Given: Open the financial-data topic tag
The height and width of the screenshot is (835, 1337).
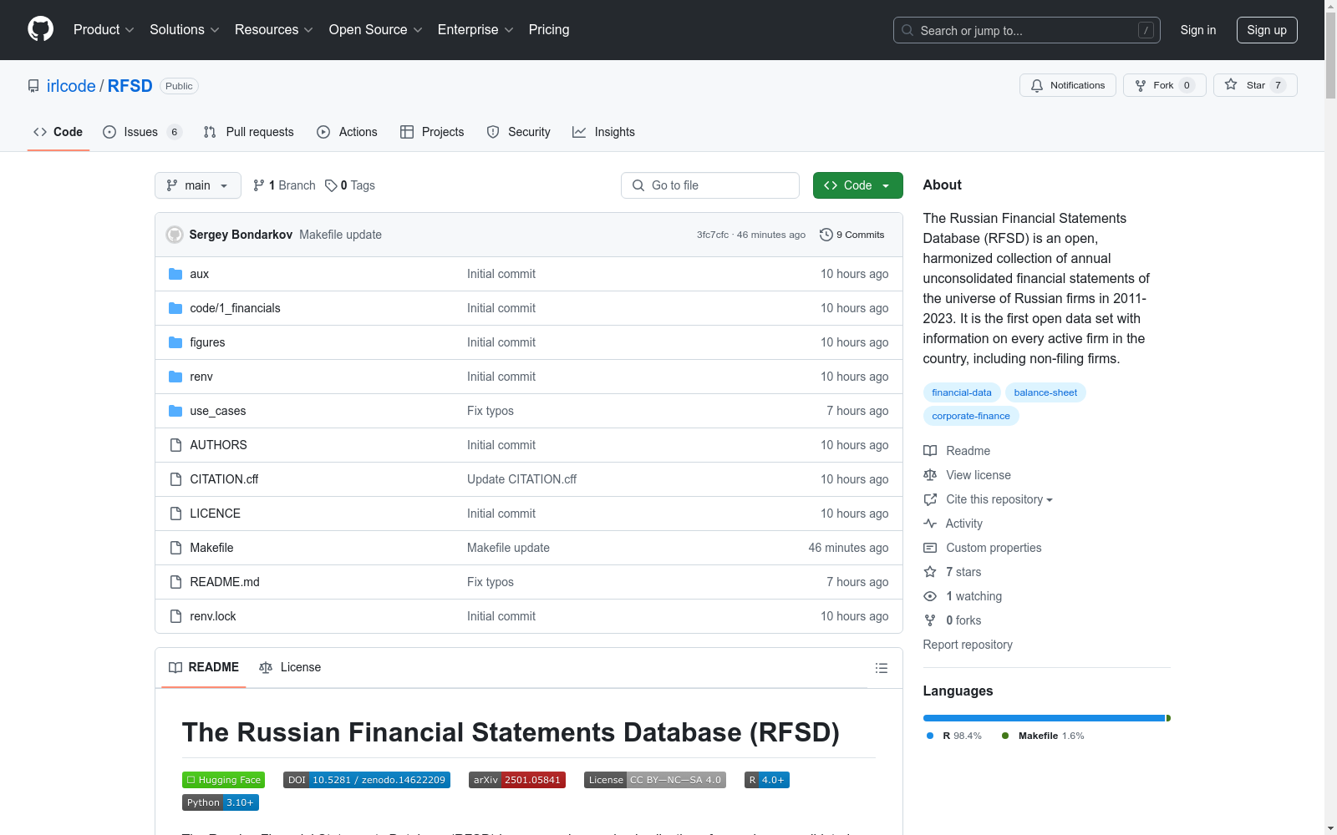Looking at the screenshot, I should (x=962, y=392).
